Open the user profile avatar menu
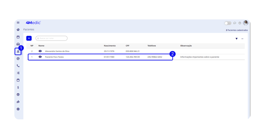This screenshot has height=139, width=265. tap(246, 23)
